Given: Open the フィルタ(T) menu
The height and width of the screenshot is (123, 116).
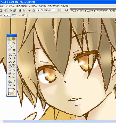Looking at the screenshot, I should [33, 6].
